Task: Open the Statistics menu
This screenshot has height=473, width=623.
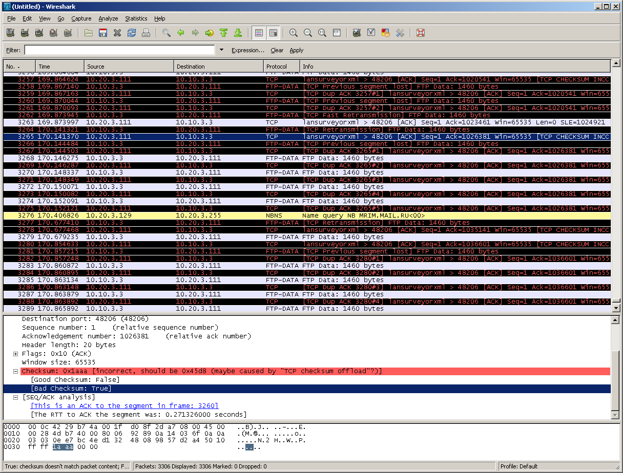Action: click(x=136, y=18)
